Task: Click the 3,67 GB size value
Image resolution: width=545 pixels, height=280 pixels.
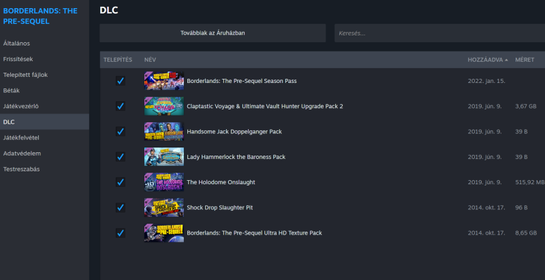Action: 526,106
